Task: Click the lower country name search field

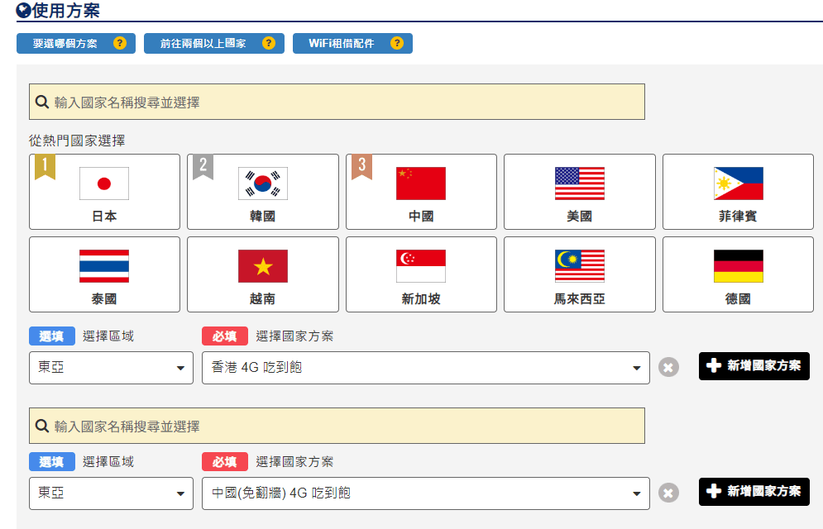Action: (x=337, y=426)
